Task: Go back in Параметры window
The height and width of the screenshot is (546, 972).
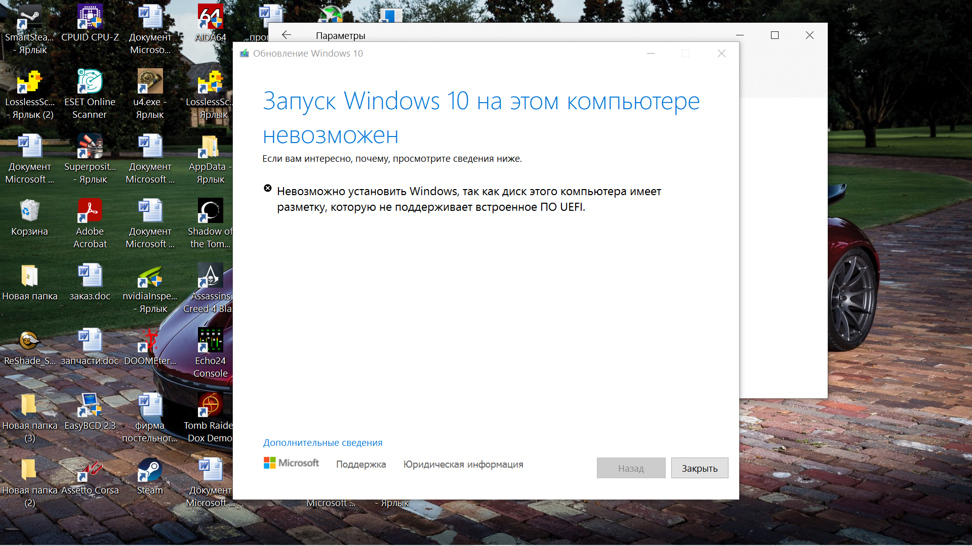Action: coord(287,35)
